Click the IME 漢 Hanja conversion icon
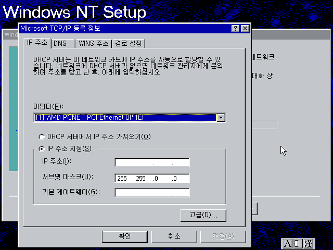 308,244
